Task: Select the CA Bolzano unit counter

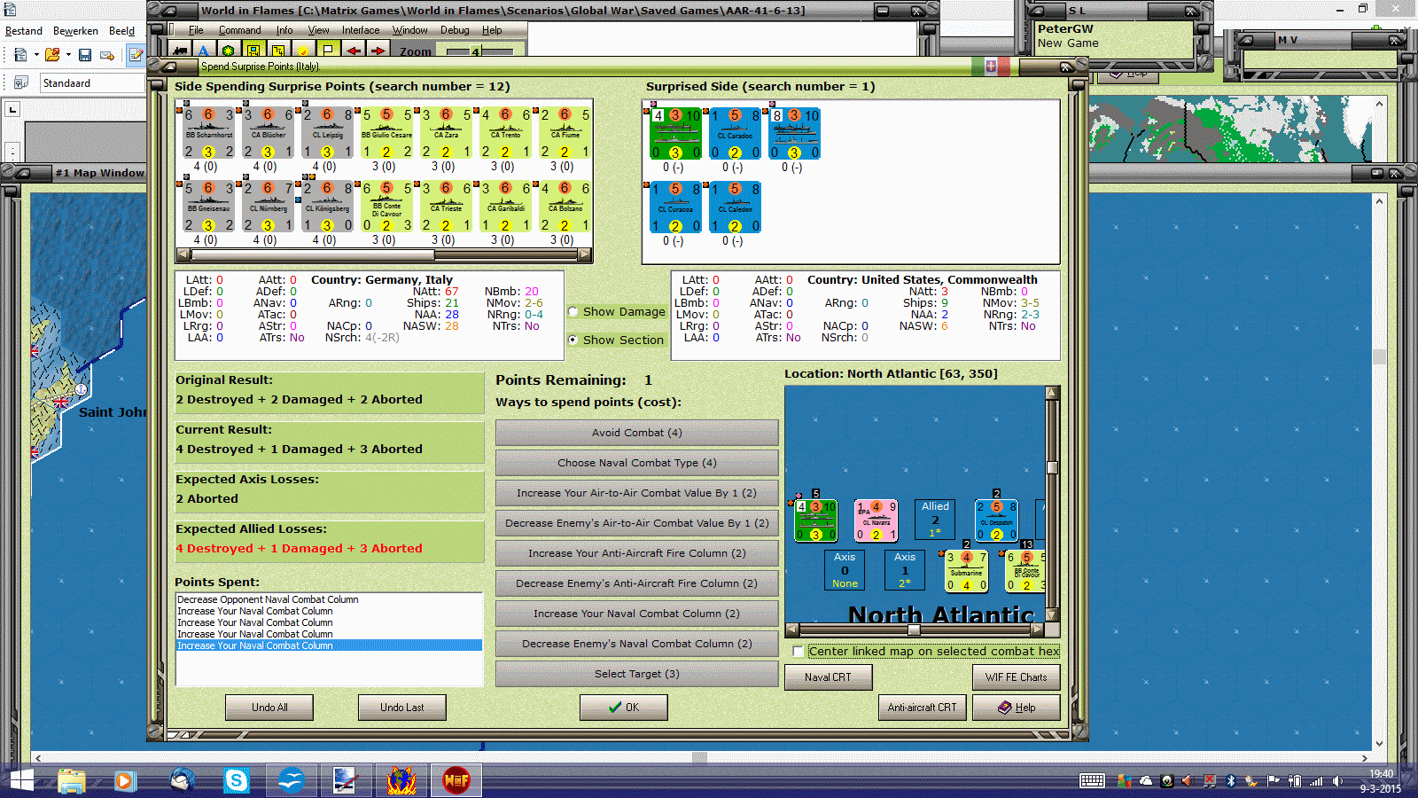Action: 565,207
